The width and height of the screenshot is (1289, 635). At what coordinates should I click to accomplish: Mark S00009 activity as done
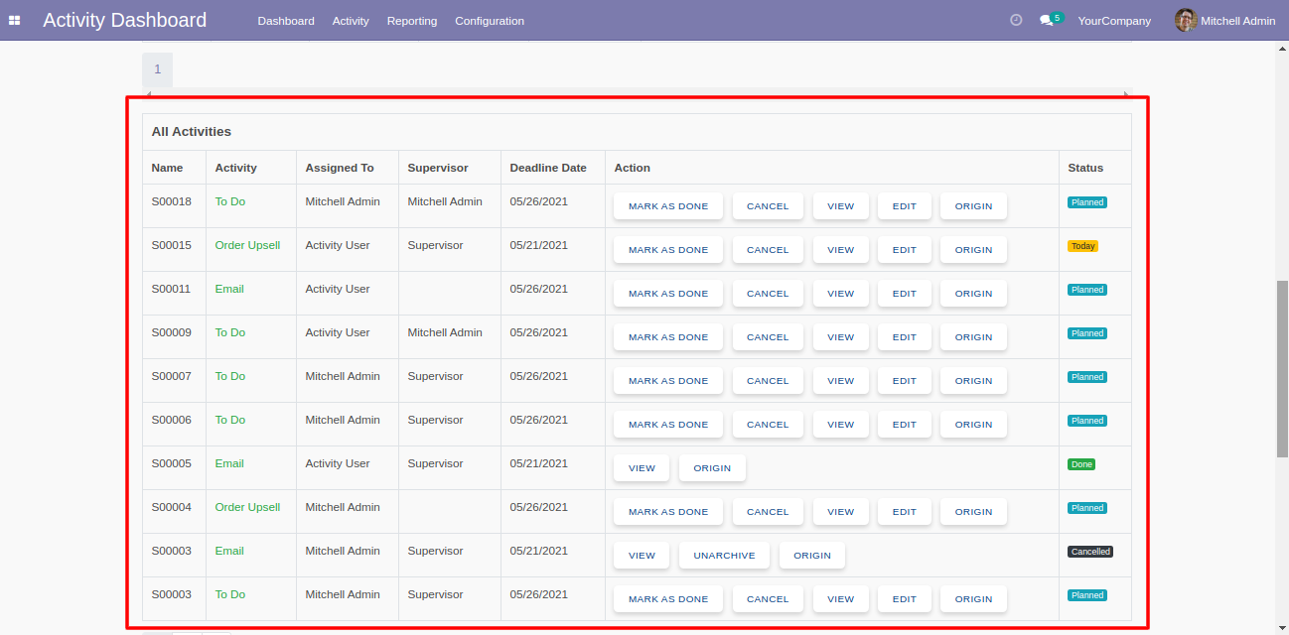(668, 337)
